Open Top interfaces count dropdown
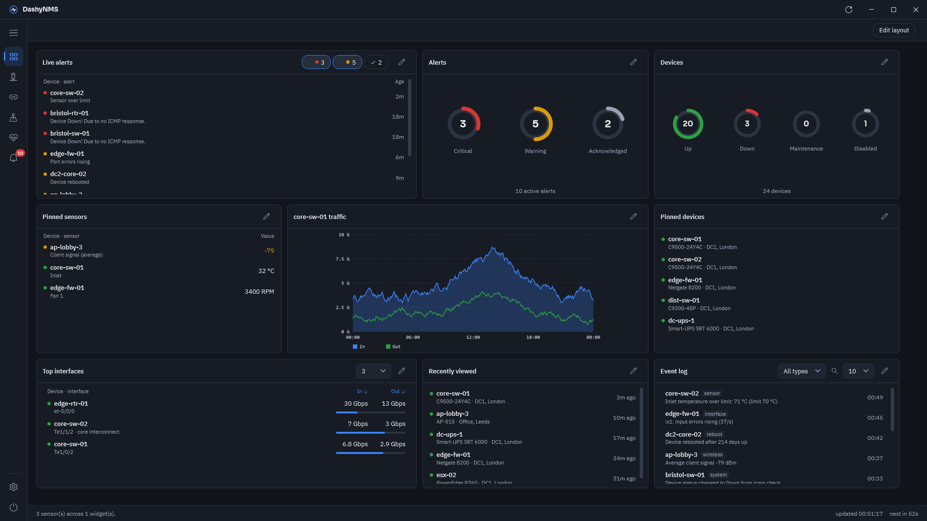This screenshot has width=927, height=521. (x=374, y=371)
